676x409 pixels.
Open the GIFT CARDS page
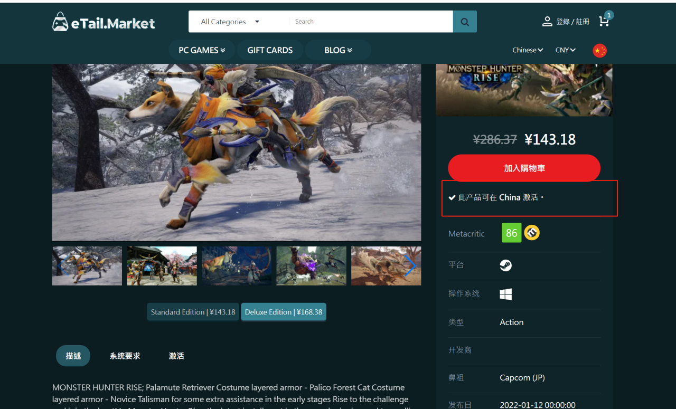[x=270, y=50]
